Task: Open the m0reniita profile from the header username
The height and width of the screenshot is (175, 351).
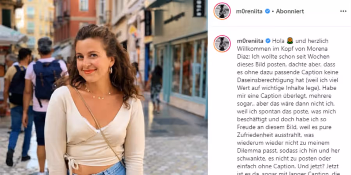Action: (x=249, y=11)
